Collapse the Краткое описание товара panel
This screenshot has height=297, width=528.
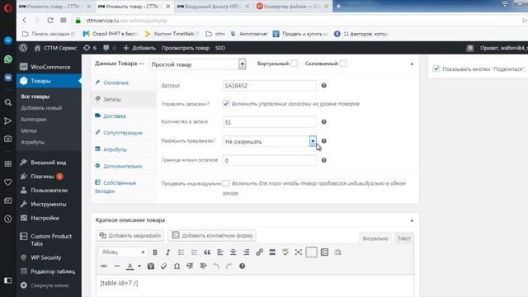pos(412,220)
